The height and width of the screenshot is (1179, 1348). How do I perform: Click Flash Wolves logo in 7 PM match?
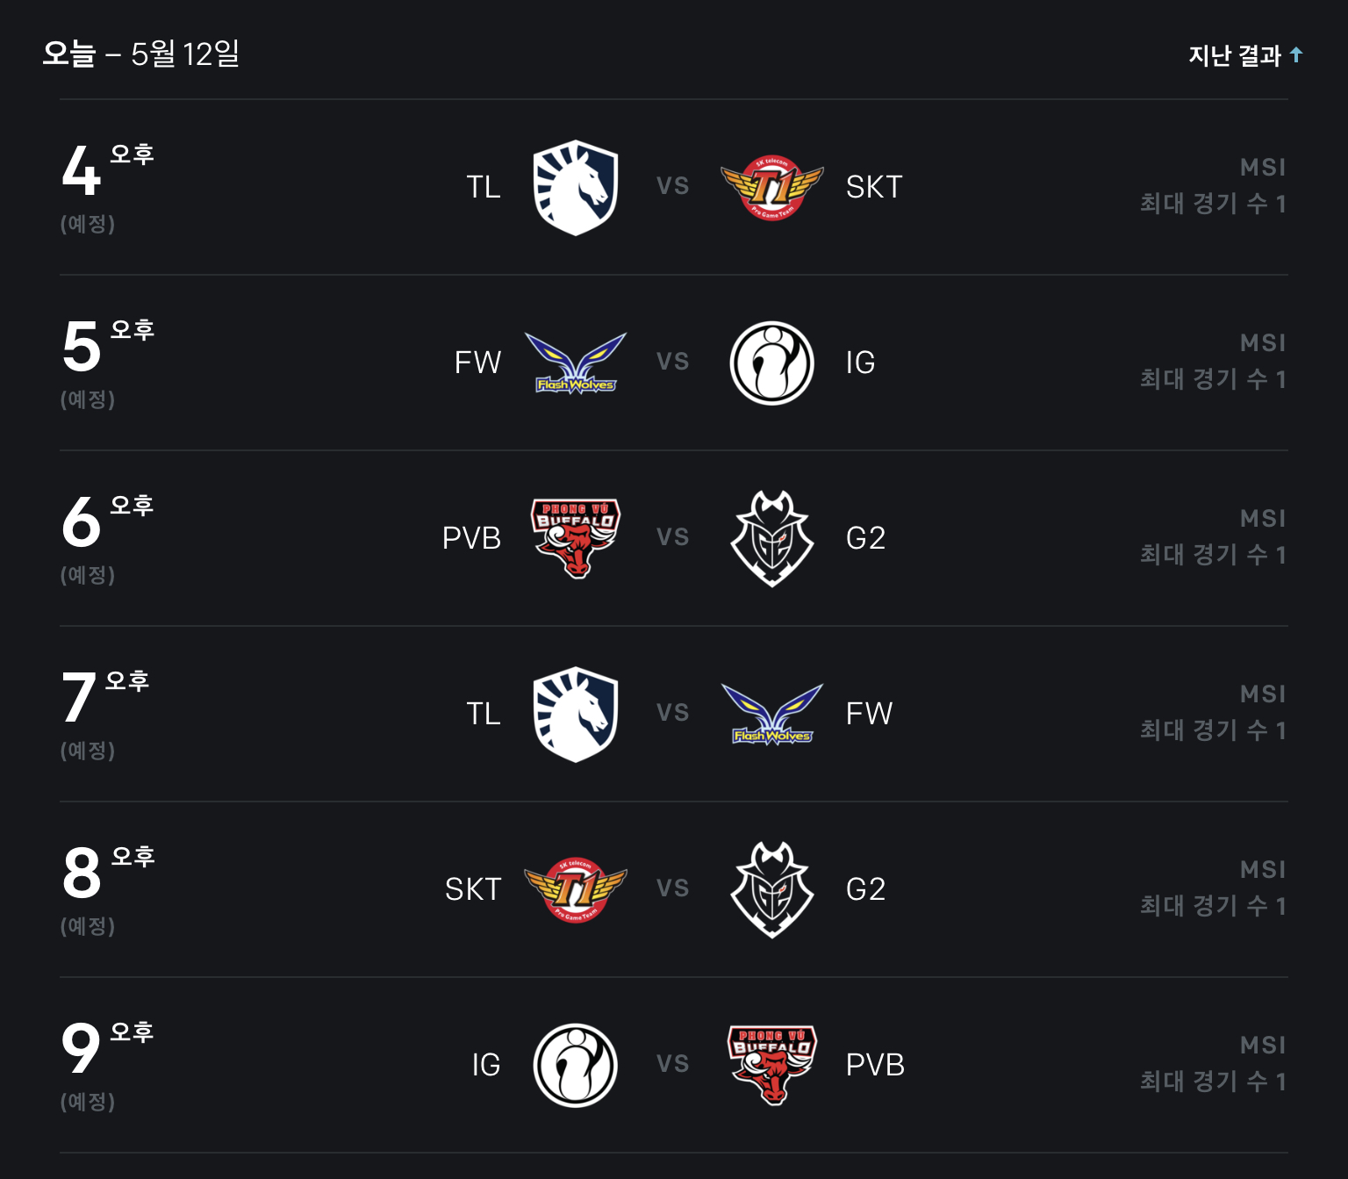(771, 714)
